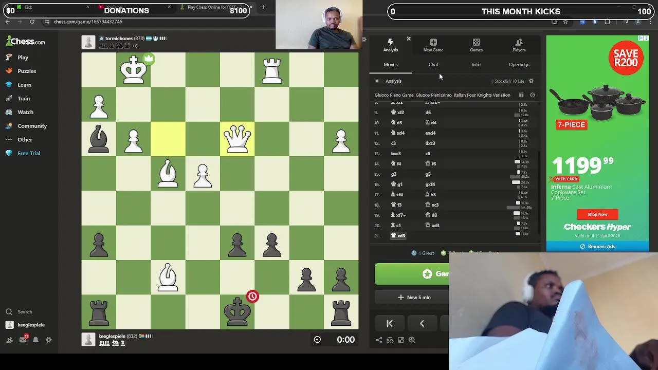Open Puzzles from the sidebar
Viewport: 658px width, 370px height.
21,71
